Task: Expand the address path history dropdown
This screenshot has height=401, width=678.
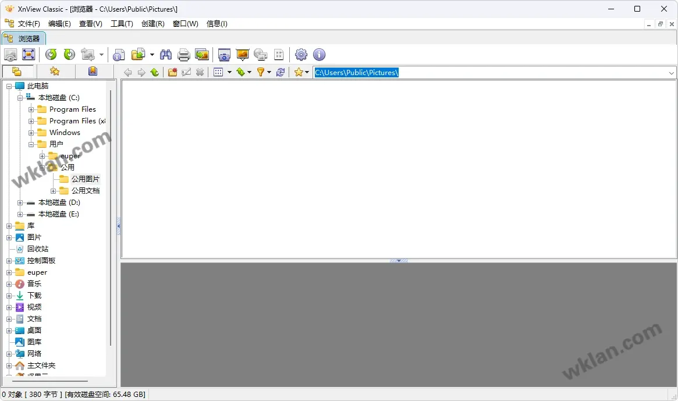Action: [671, 73]
